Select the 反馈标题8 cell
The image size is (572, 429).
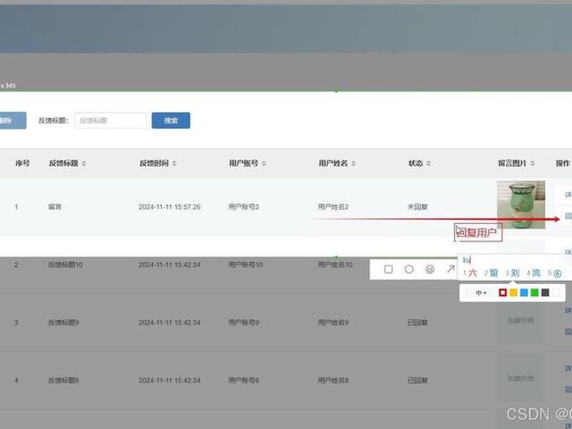(64, 380)
